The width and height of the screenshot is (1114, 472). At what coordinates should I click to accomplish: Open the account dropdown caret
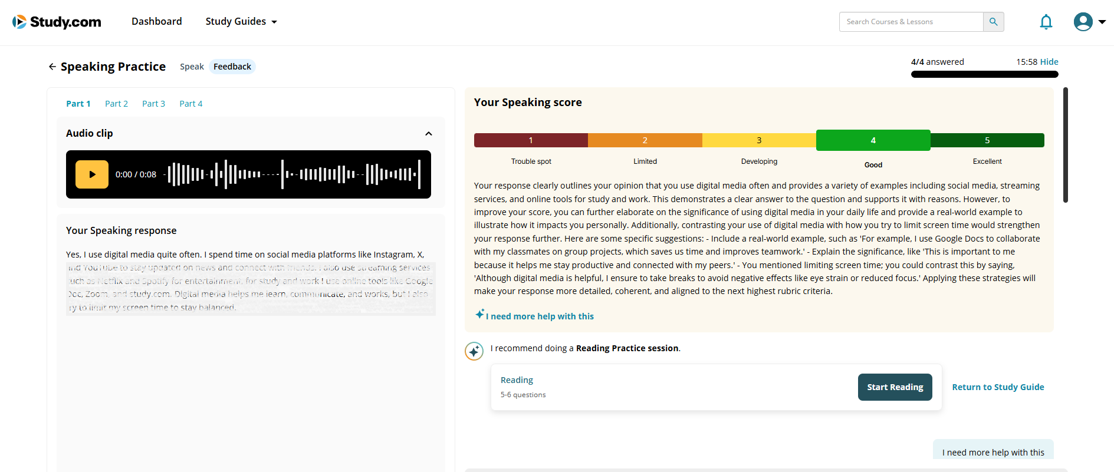click(1102, 22)
